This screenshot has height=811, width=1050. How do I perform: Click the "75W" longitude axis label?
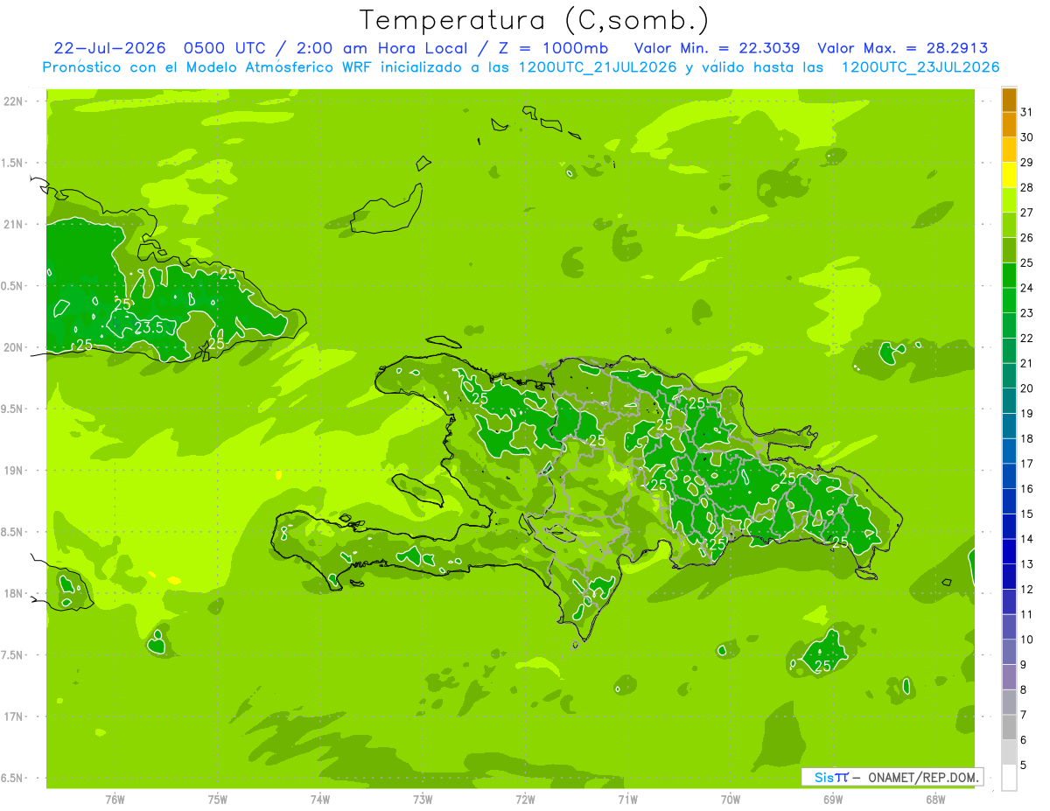[217, 800]
